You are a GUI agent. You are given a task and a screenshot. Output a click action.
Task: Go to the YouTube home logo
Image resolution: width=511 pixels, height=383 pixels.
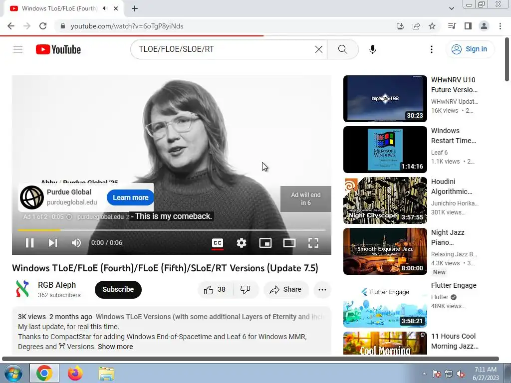(58, 49)
